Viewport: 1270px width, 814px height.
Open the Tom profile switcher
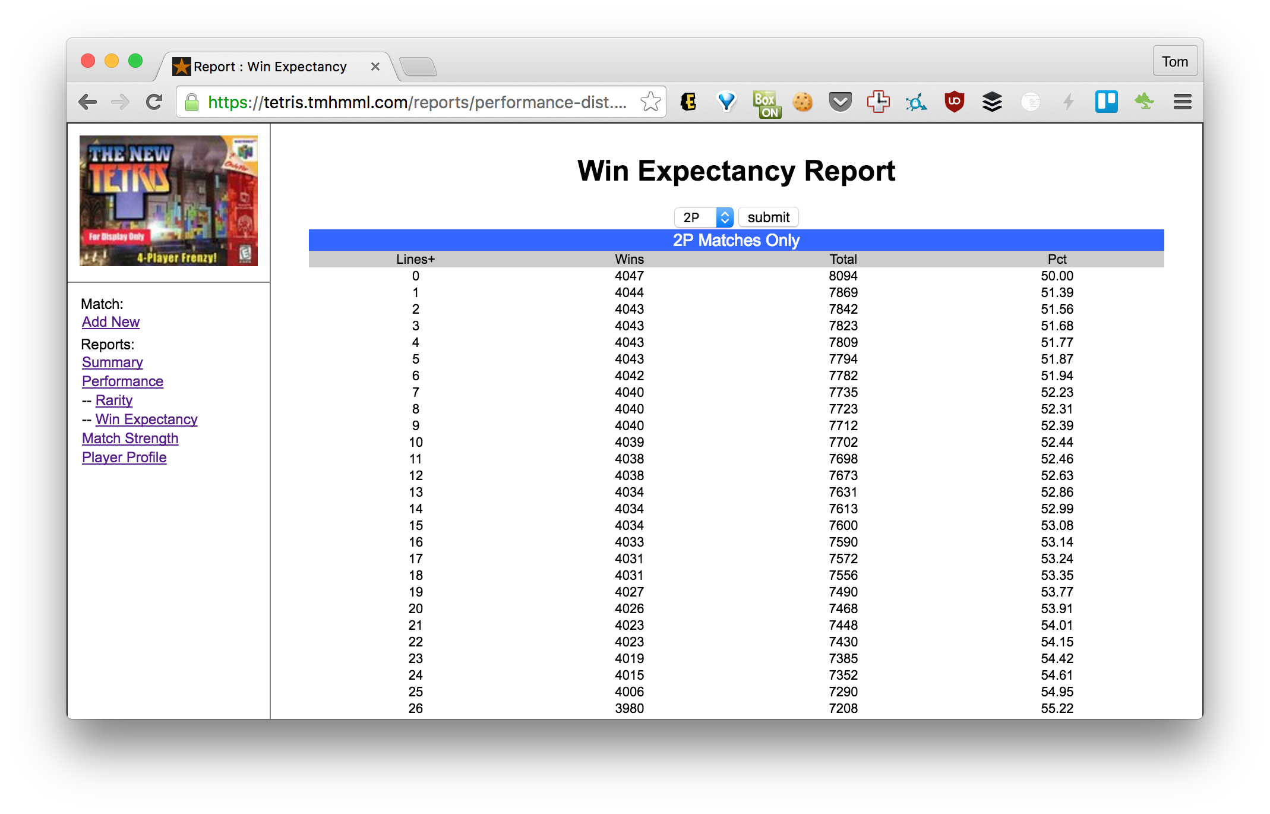click(x=1174, y=62)
